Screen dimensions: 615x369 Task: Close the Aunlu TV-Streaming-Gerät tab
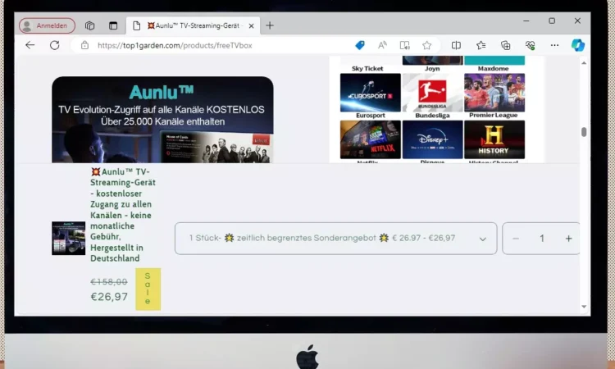[x=252, y=26]
